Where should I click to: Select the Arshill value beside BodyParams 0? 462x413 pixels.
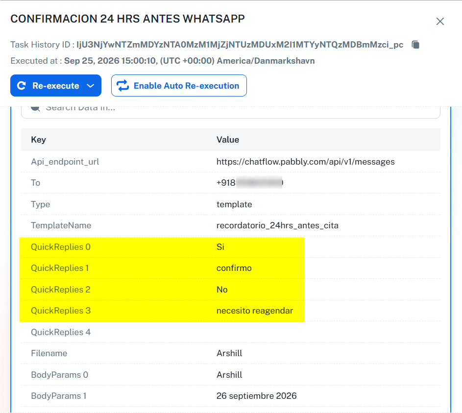tap(229, 375)
